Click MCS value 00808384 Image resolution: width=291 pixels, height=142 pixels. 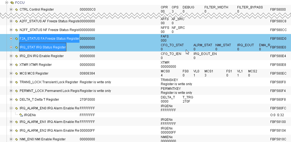click(x=87, y=73)
